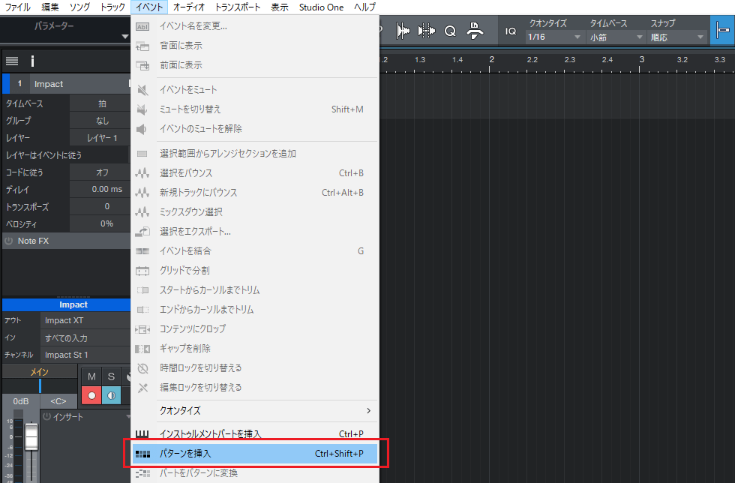
Task: Click the channel volume fader
Action: (x=31, y=436)
